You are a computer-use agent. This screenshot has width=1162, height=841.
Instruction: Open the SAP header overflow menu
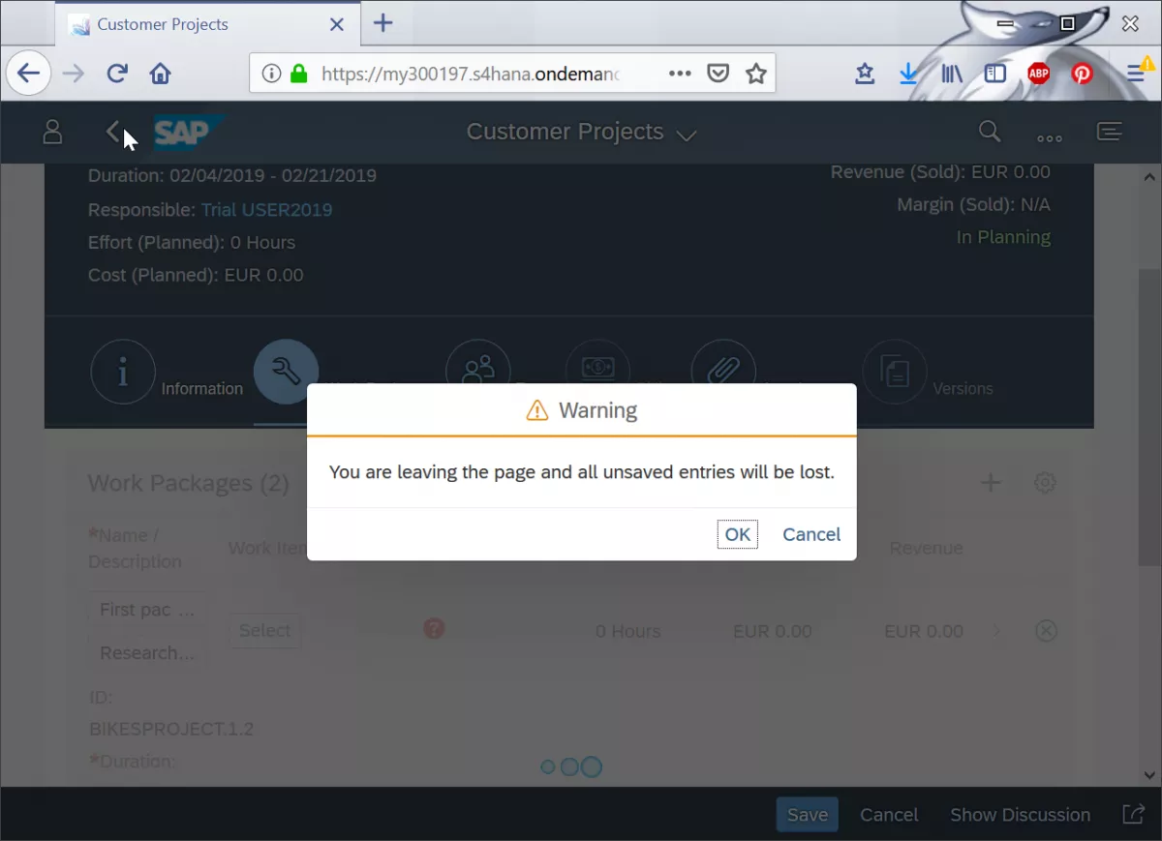tap(1050, 137)
